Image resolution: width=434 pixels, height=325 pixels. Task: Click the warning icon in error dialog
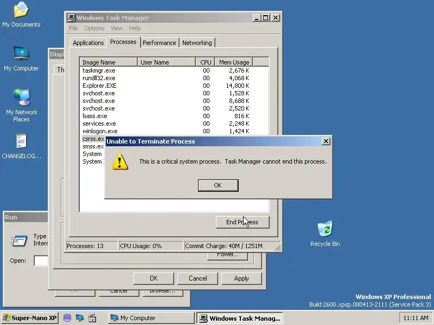click(120, 161)
